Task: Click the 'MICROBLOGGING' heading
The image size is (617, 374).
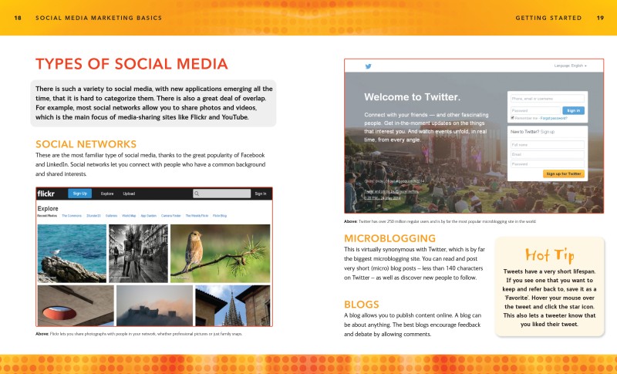Action: 390,238
